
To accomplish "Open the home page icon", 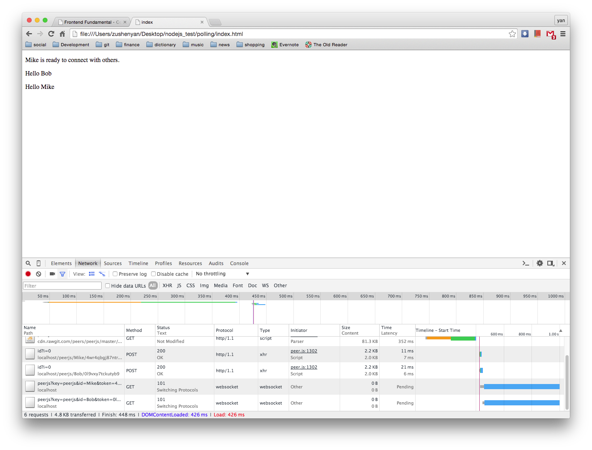I will pos(62,34).
